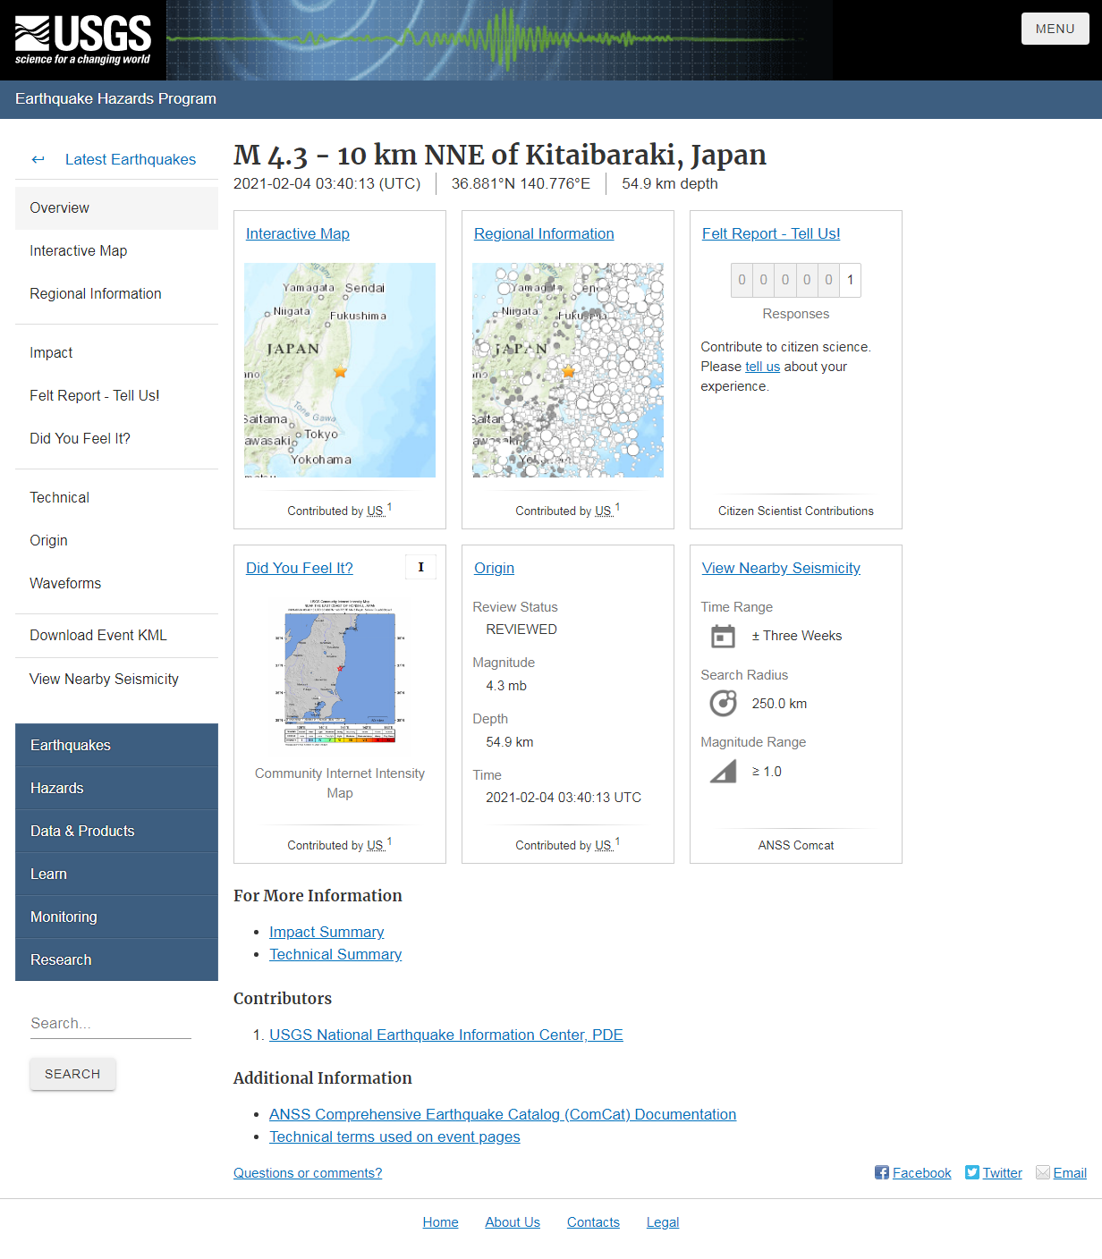Select the '1' response counter segment
Viewport: 1102px width, 1259px height.
pos(850,280)
